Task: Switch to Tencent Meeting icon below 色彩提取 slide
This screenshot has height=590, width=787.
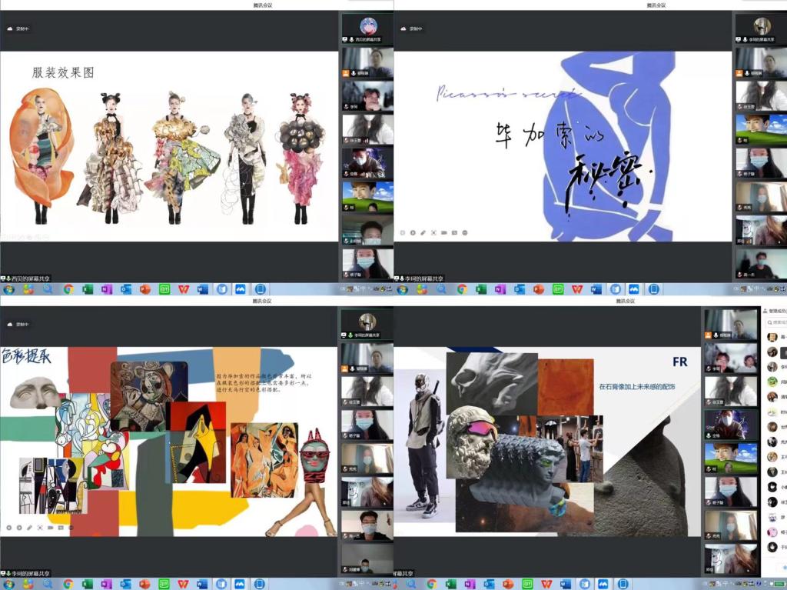Action: (241, 584)
